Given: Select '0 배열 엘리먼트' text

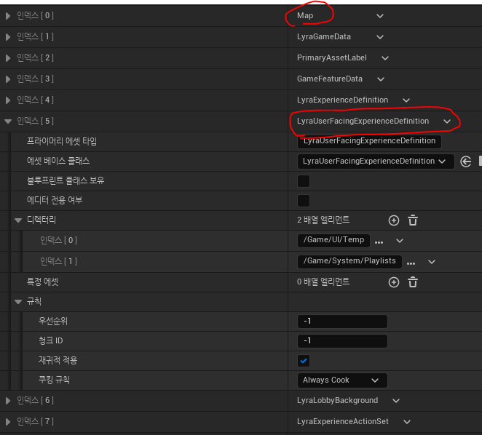Looking at the screenshot, I should click(x=323, y=282).
